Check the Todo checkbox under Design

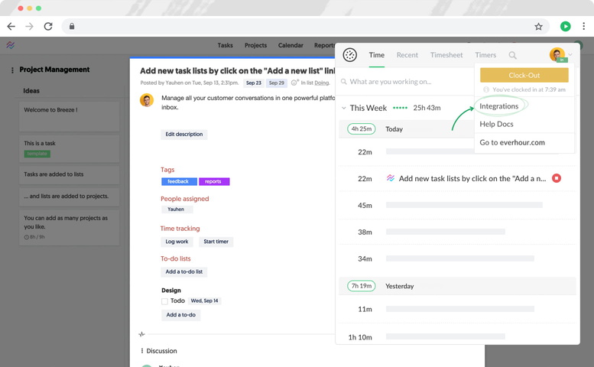click(164, 301)
